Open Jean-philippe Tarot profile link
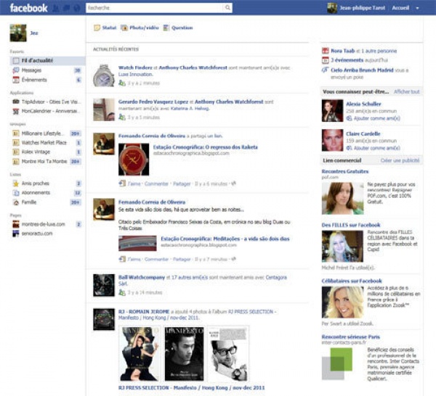The width and height of the screenshot is (436, 396). 362,8
